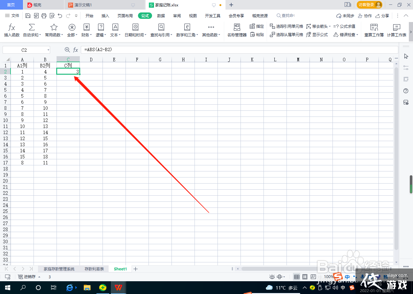This screenshot has width=413, height=294.
Task: Click the zoom magnifier beside the formula bar
Action: 67,50
